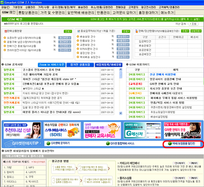Click the 추천미니샵 신설 banner
The image size is (204, 187).
click(22, 130)
